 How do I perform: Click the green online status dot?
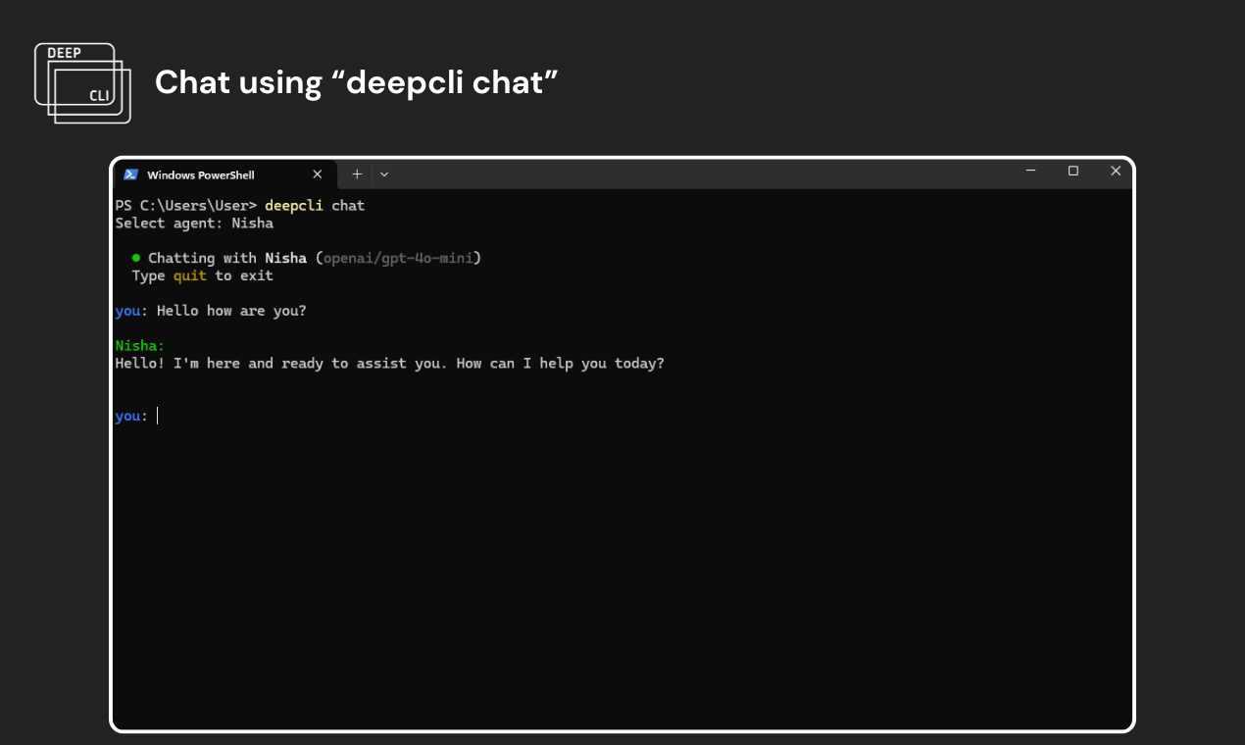pos(135,258)
